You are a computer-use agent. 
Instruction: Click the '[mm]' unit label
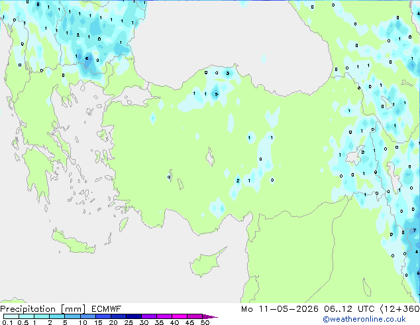pos(73,309)
